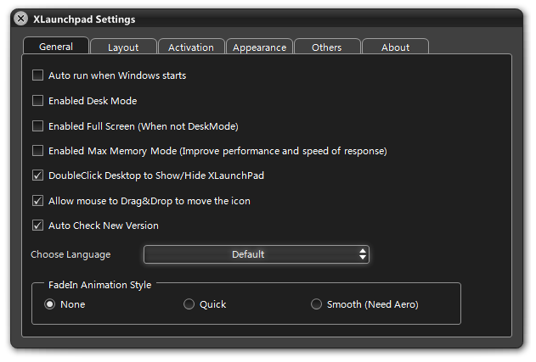Enable Auto run when Windows starts
This screenshot has height=362, width=536.
pyautogui.click(x=37, y=75)
